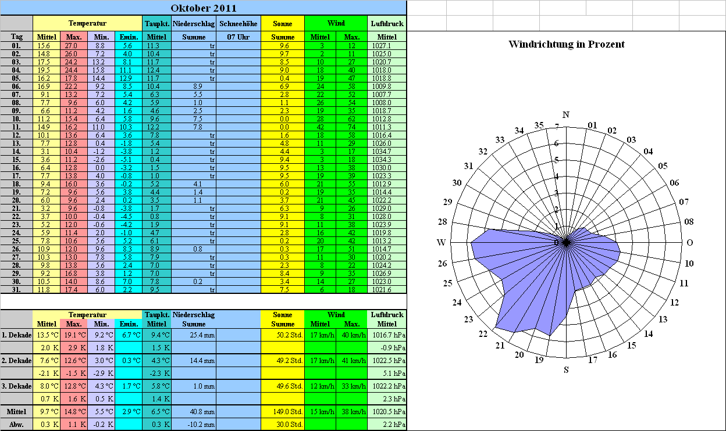The height and width of the screenshot is (431, 726).
Task: Click the 40.8 mm precipitation total cell
Action: [x=194, y=411]
